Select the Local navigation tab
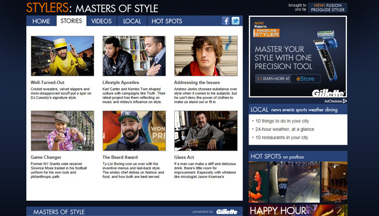This screenshot has width=379, height=216. point(132,21)
